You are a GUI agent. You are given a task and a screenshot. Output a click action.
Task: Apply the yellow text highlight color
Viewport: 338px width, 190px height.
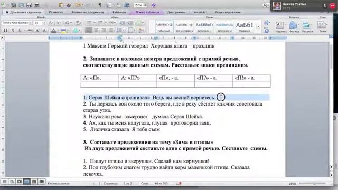[x=64, y=30]
